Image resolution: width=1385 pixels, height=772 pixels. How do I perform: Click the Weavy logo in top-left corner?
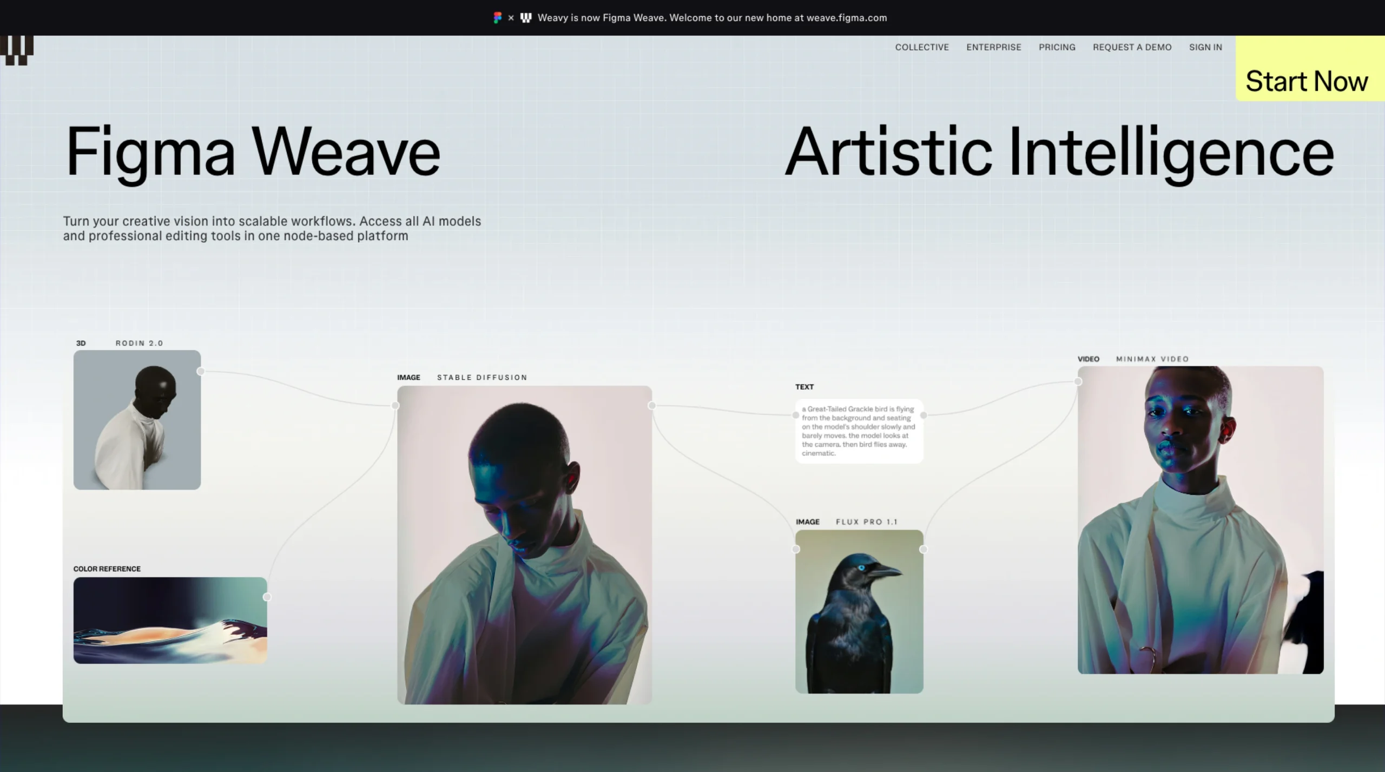coord(17,50)
